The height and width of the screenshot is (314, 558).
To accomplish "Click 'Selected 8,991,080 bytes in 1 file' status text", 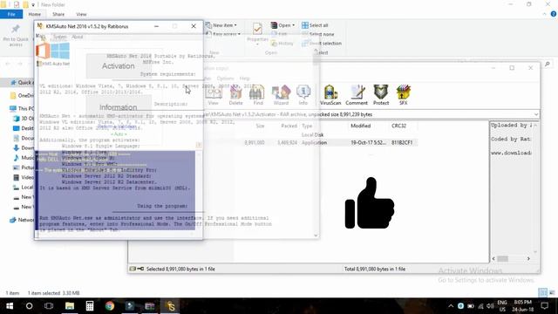I will [x=180, y=269].
